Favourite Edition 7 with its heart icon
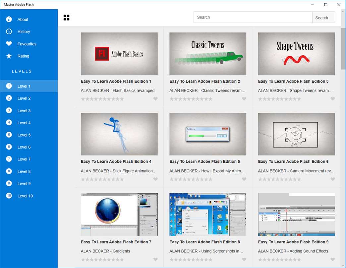The height and width of the screenshot is (268, 346). tap(155, 260)
